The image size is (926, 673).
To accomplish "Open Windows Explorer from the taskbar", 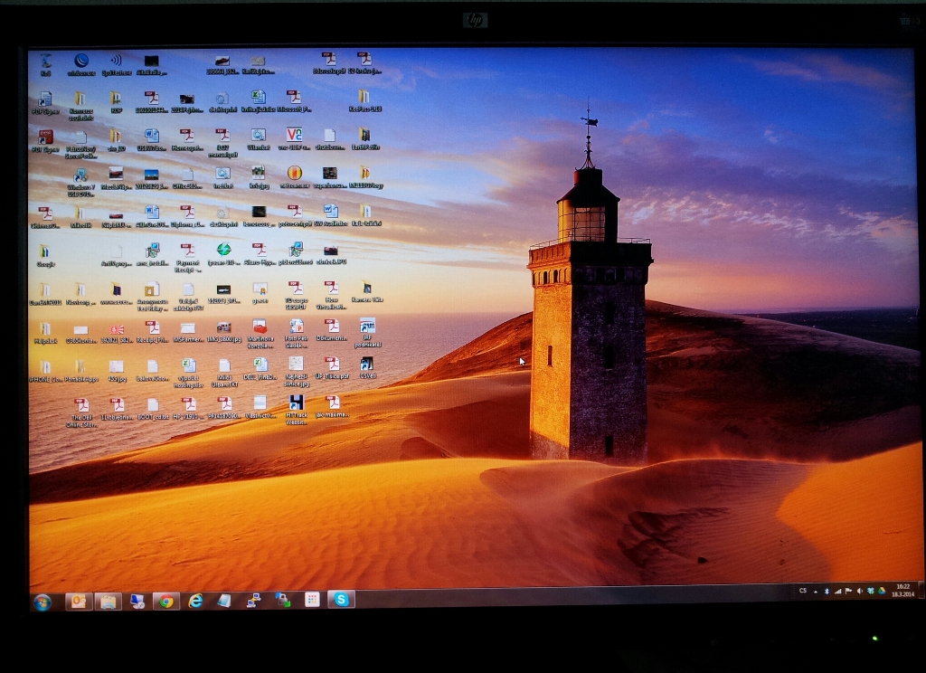I will pyautogui.click(x=108, y=601).
